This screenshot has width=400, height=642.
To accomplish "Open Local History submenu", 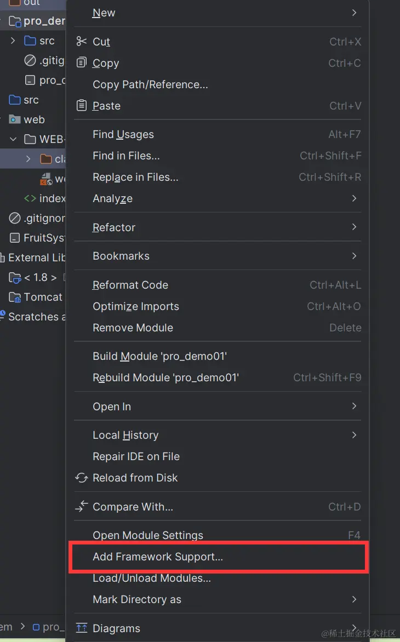I will pyautogui.click(x=125, y=435).
